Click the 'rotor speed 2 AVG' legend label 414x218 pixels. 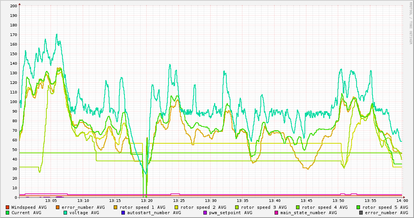(203, 207)
